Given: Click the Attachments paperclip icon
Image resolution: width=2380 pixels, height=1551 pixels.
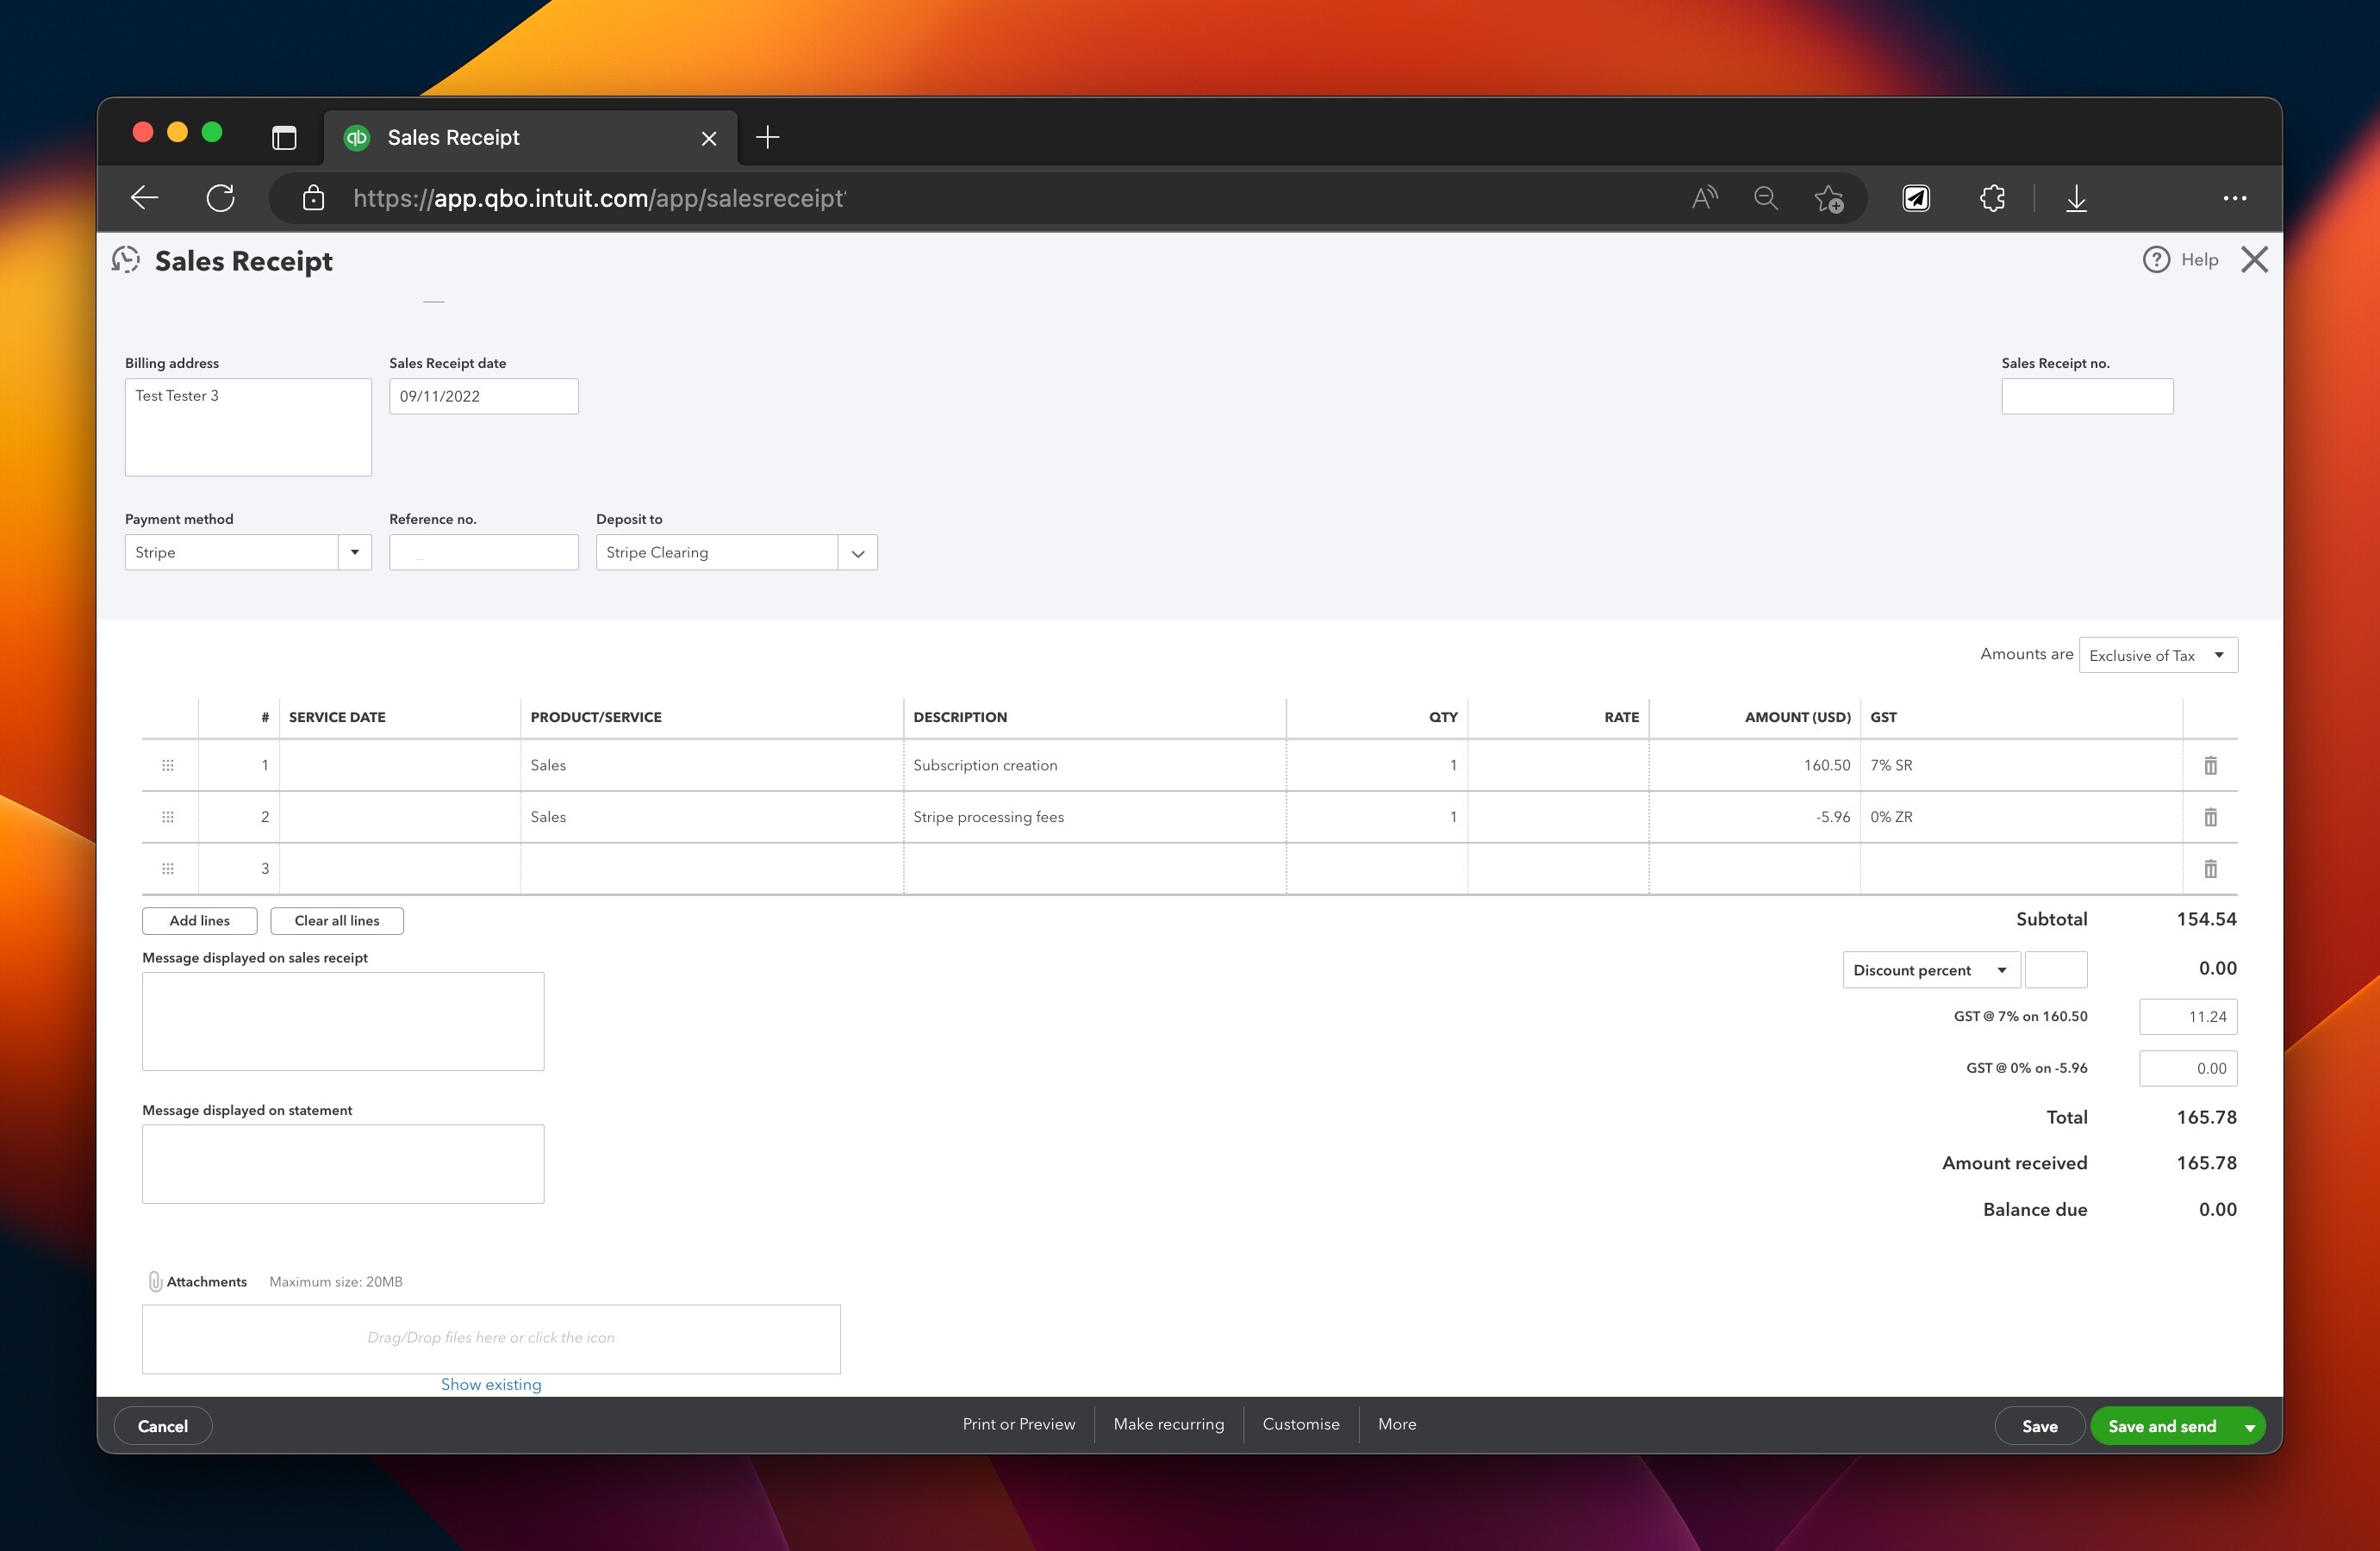Looking at the screenshot, I should click(155, 1281).
